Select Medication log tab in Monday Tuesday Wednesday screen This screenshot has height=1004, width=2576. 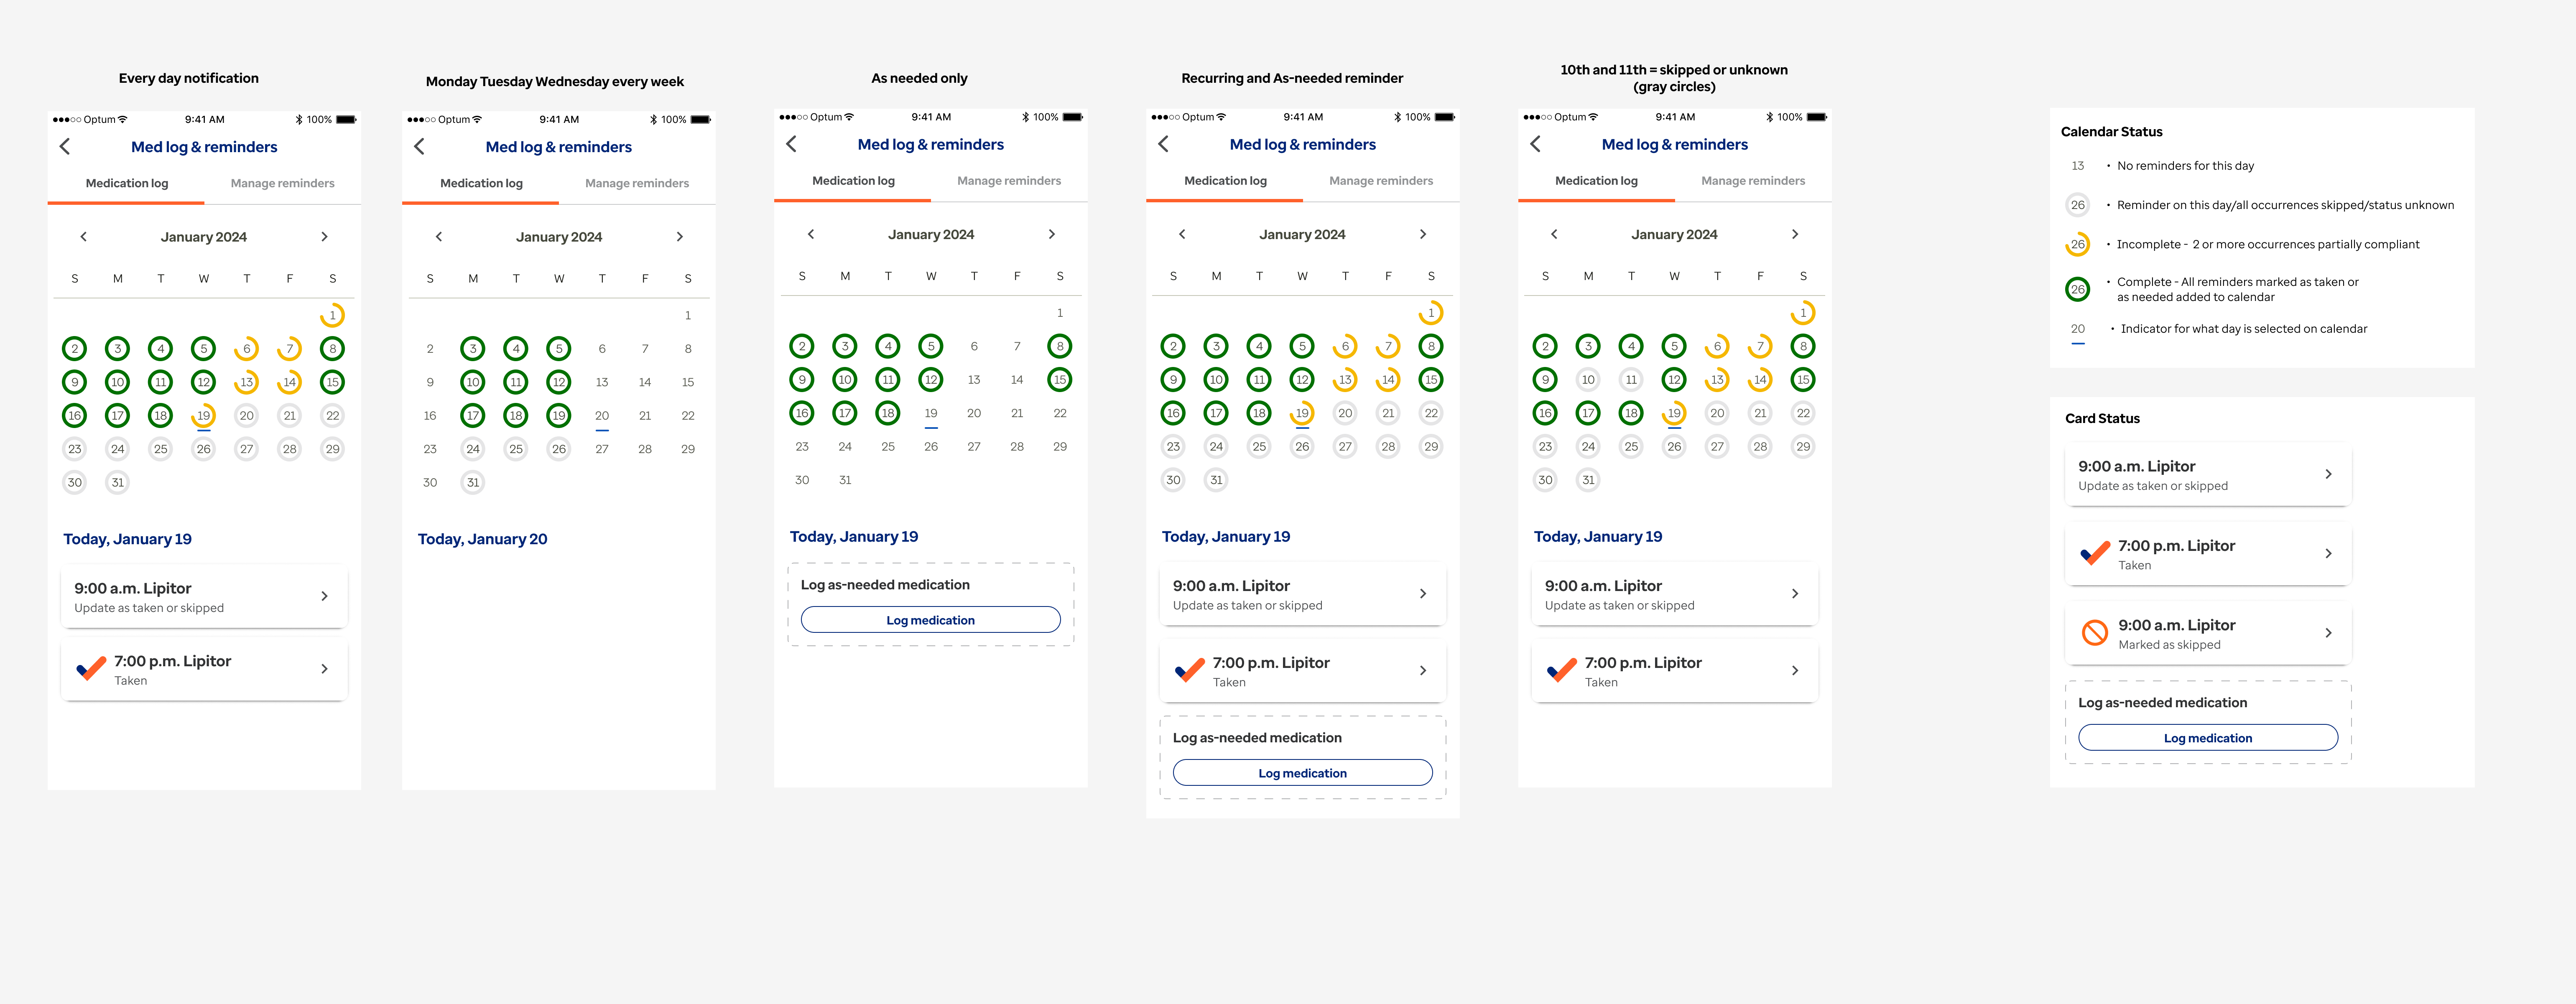(x=481, y=184)
